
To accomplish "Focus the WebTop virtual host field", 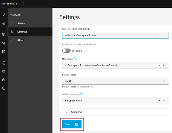I will (115, 35).
